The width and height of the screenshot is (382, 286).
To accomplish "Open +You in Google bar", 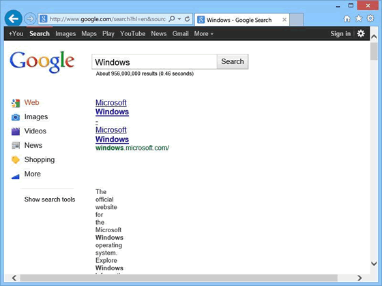I will [16, 33].
